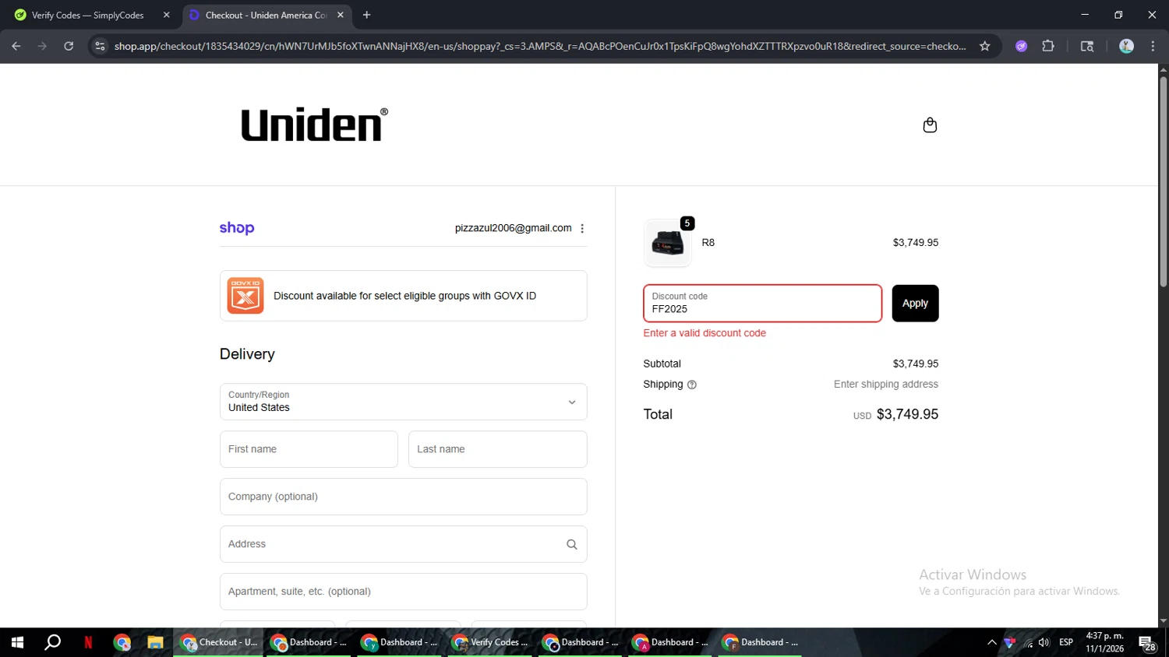Click the First name field

[x=309, y=449]
